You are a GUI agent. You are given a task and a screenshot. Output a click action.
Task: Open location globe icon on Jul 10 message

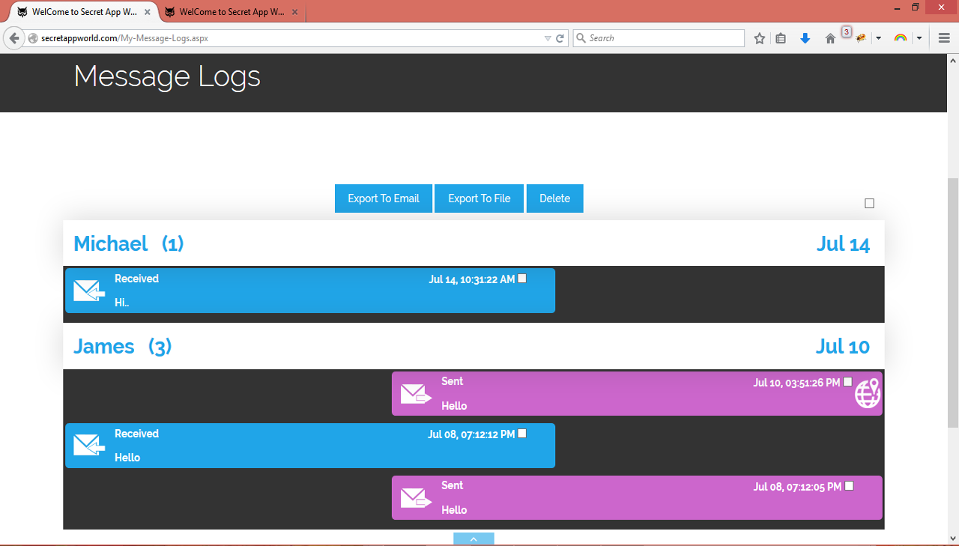tap(868, 393)
